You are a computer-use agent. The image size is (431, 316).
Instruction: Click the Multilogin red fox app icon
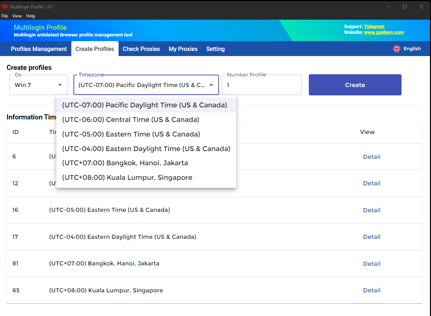click(5, 7)
